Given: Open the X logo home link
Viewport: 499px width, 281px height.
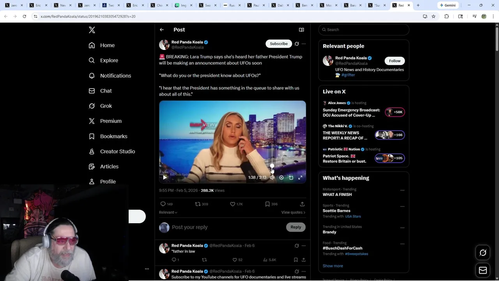Looking at the screenshot, I should click(92, 30).
